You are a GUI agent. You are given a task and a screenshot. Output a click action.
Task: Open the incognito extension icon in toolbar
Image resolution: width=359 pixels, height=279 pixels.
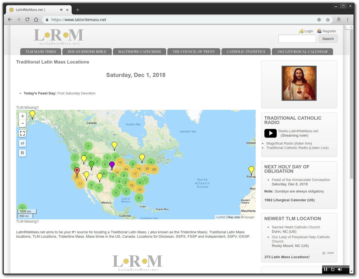tap(339, 20)
